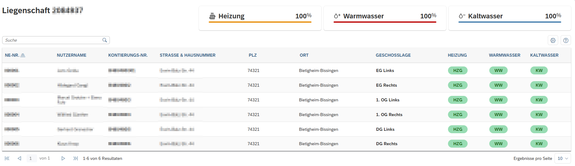Click the NE-NR. sort indicator icon

(23, 55)
